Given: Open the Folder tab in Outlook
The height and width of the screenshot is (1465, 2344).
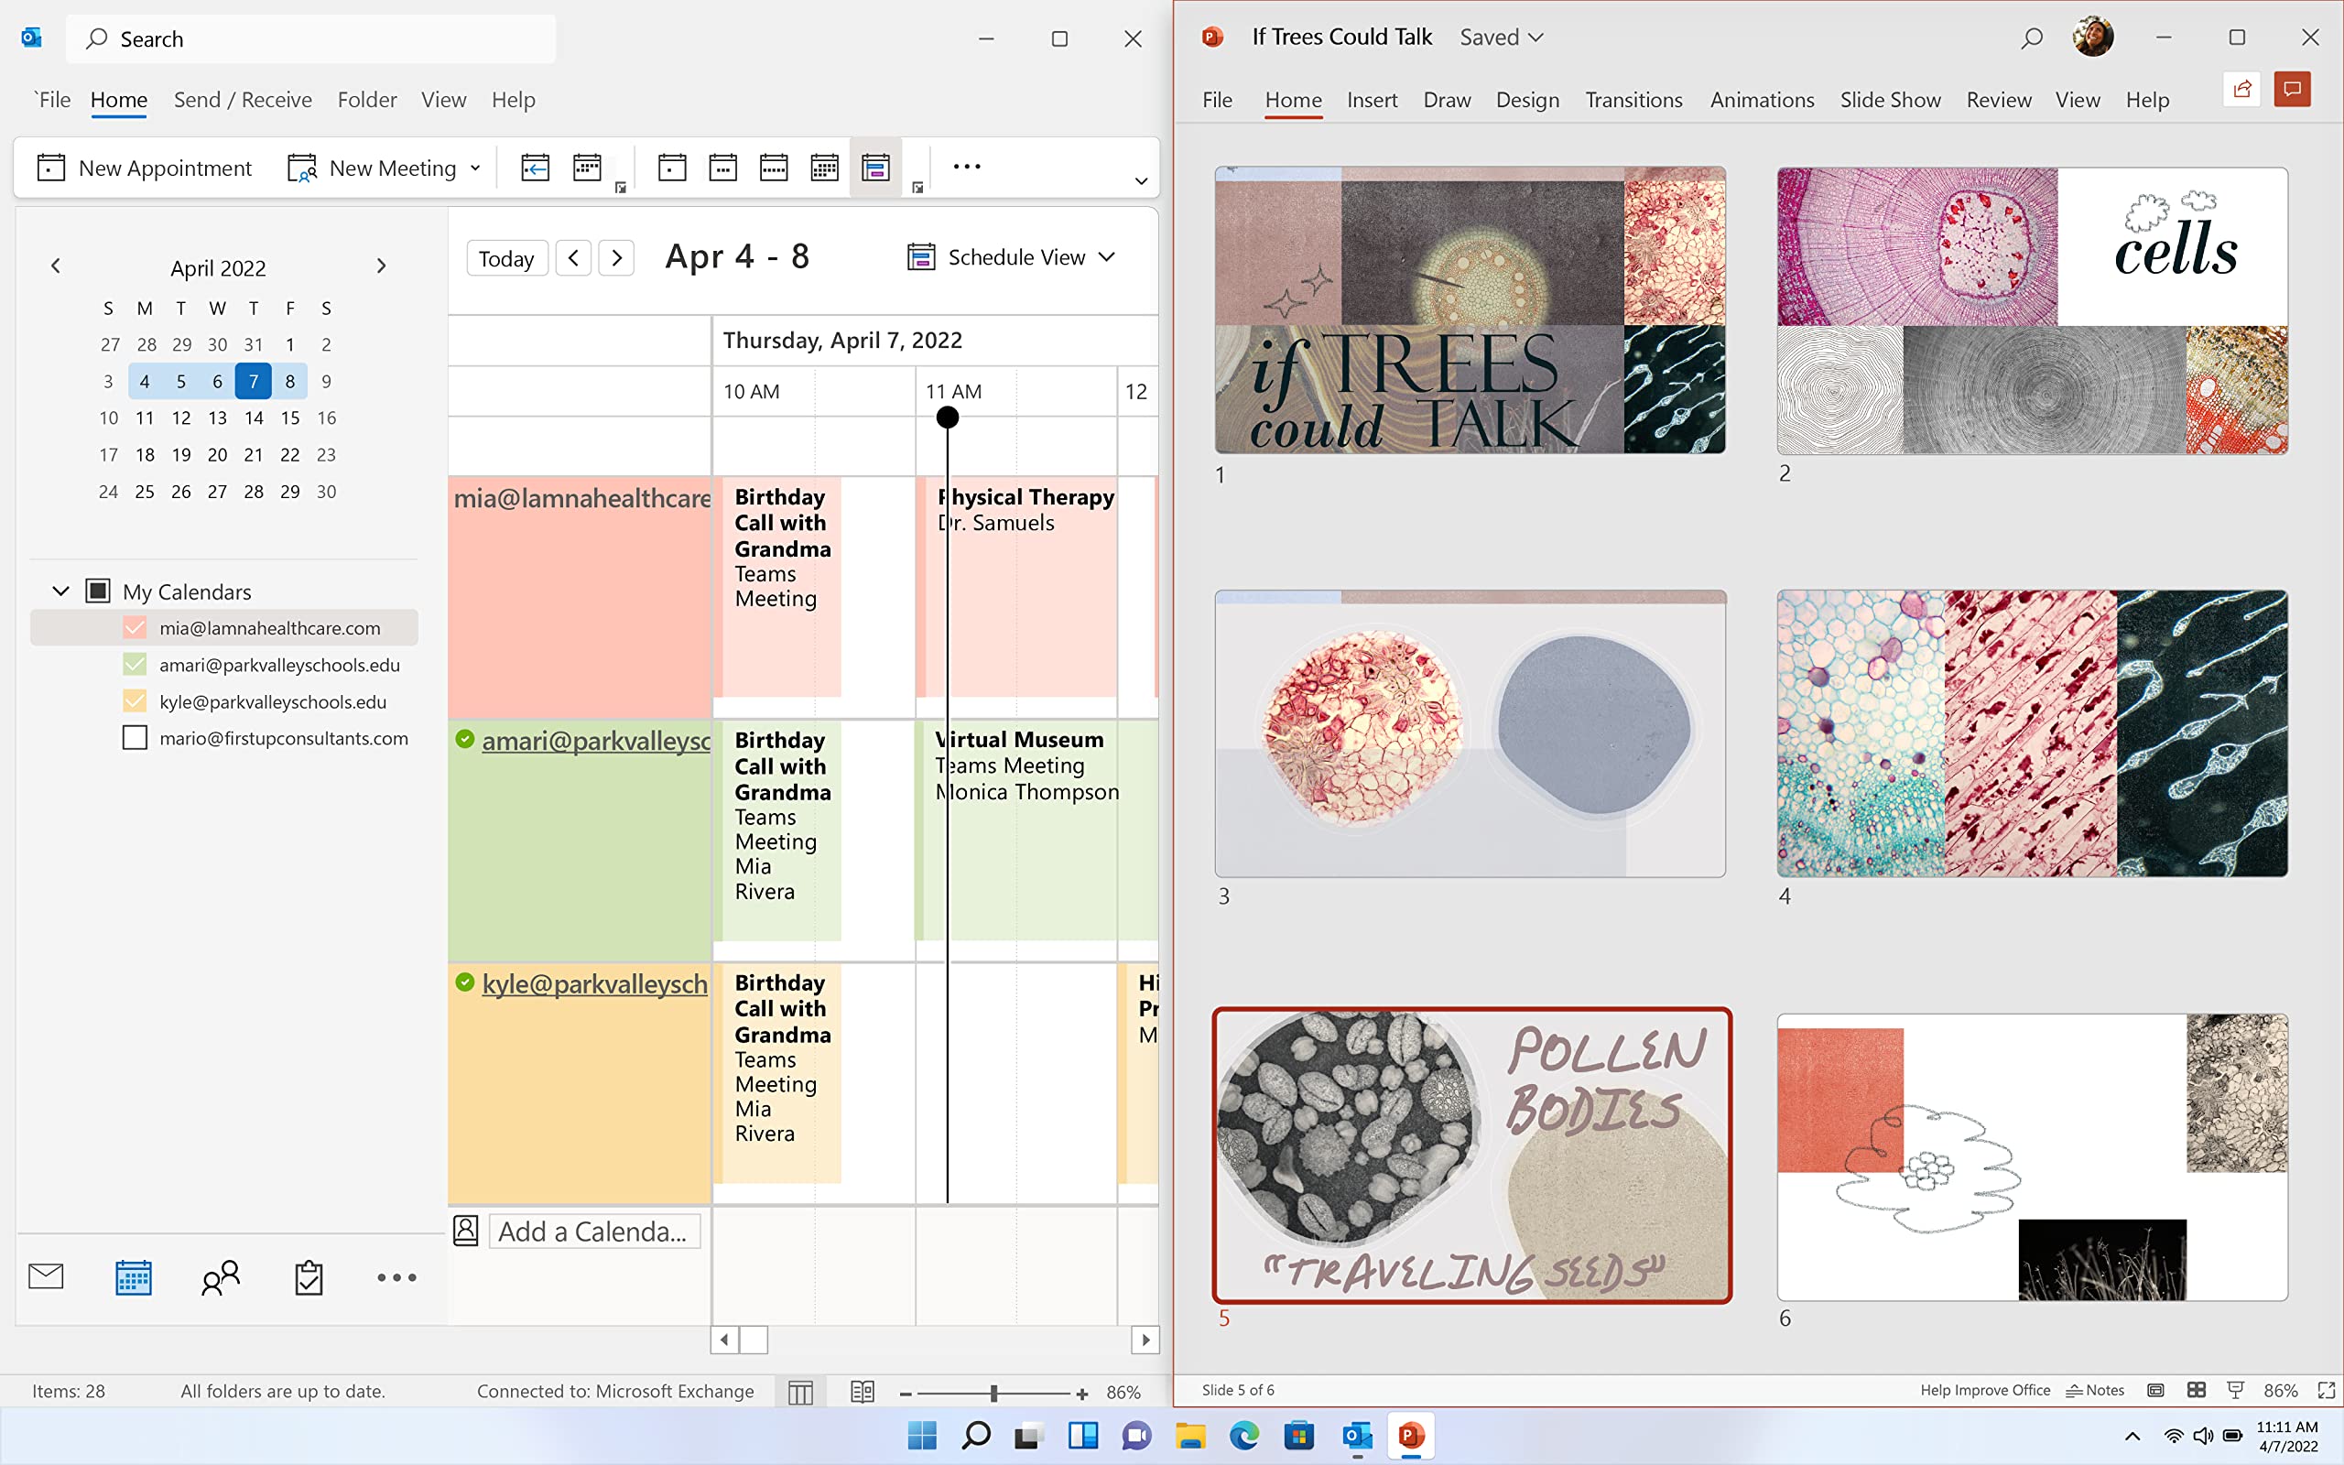Looking at the screenshot, I should click(367, 100).
